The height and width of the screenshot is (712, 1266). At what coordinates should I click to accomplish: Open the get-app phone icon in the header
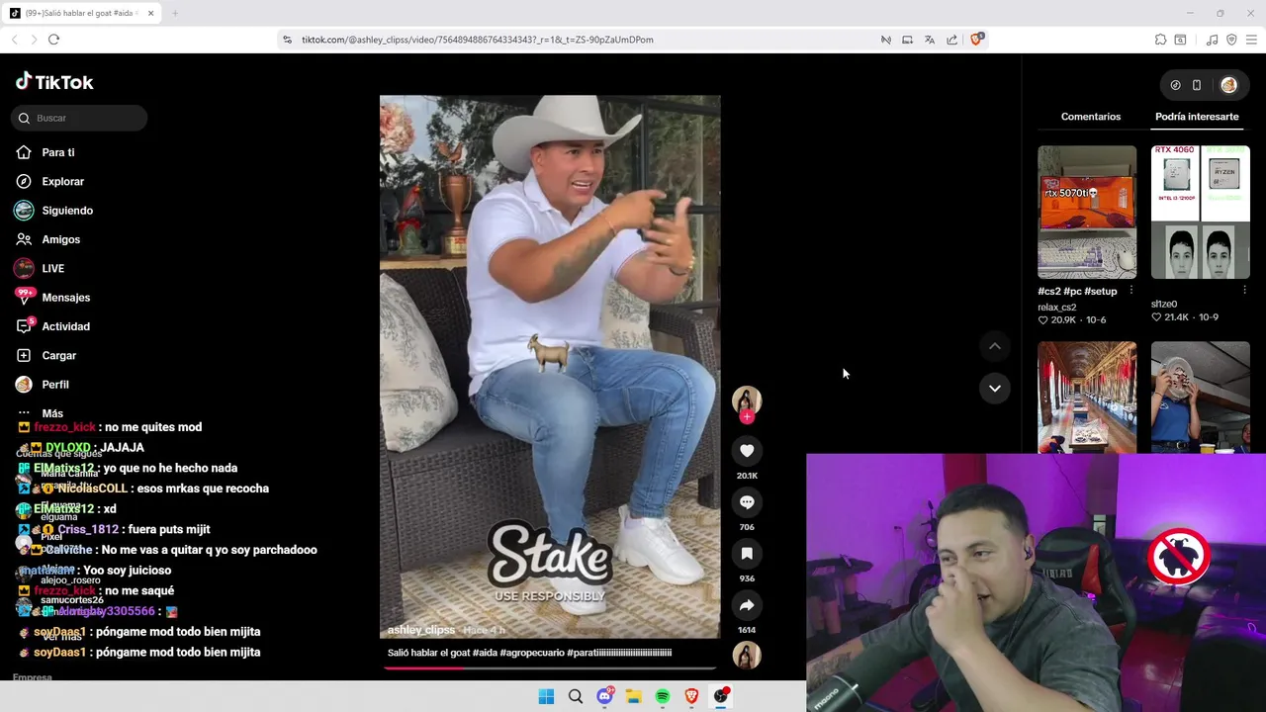(1197, 85)
